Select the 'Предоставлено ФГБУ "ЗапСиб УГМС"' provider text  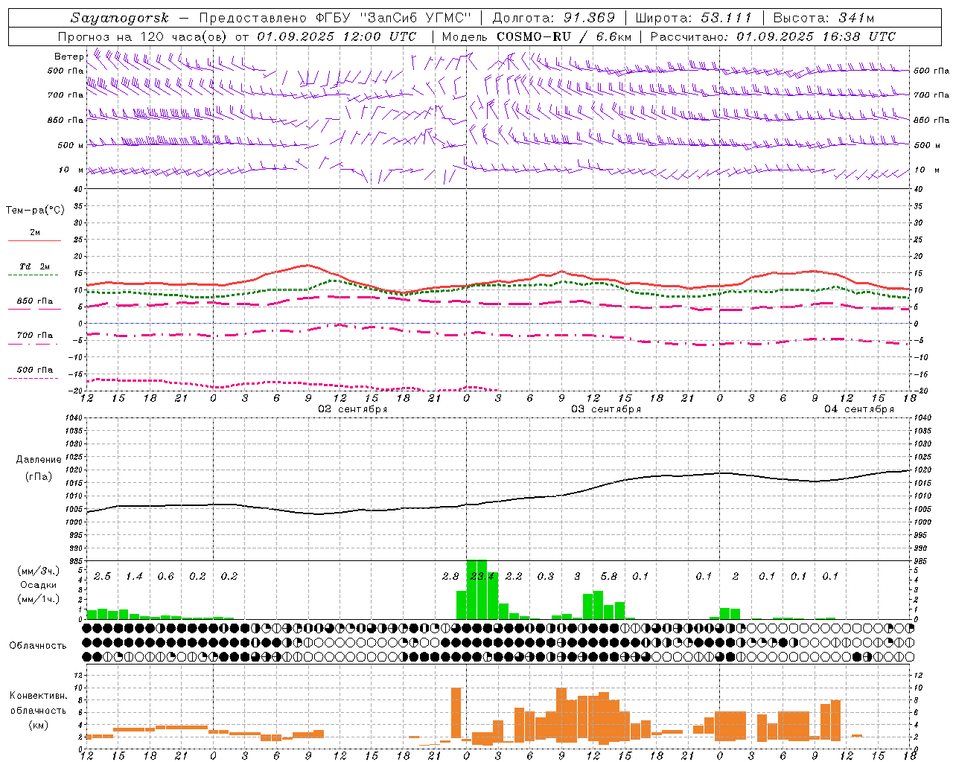335,18
